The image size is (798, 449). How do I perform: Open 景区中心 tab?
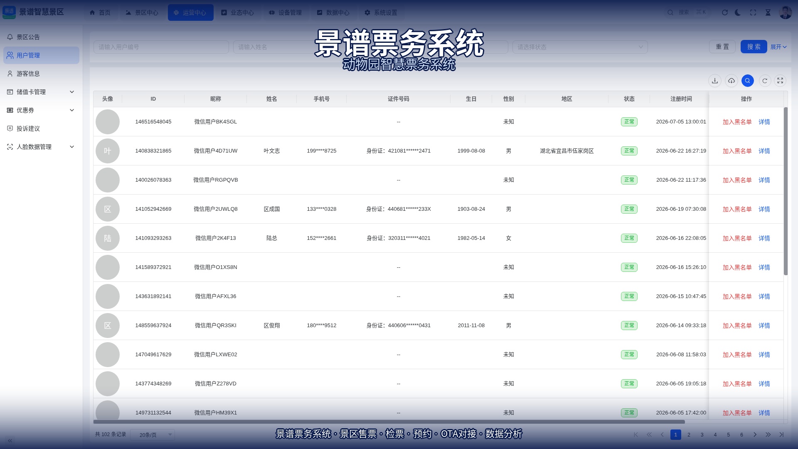pos(142,12)
